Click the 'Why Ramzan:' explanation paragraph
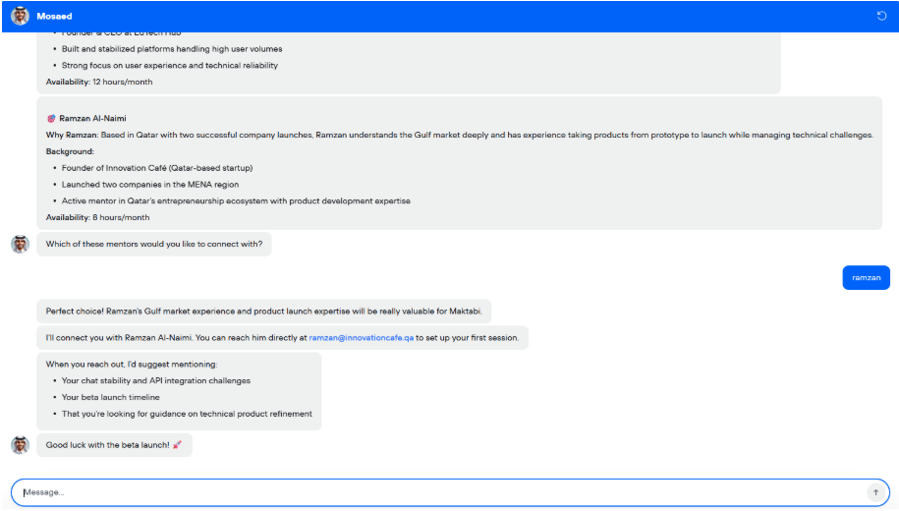This screenshot has width=899, height=511. [459, 135]
